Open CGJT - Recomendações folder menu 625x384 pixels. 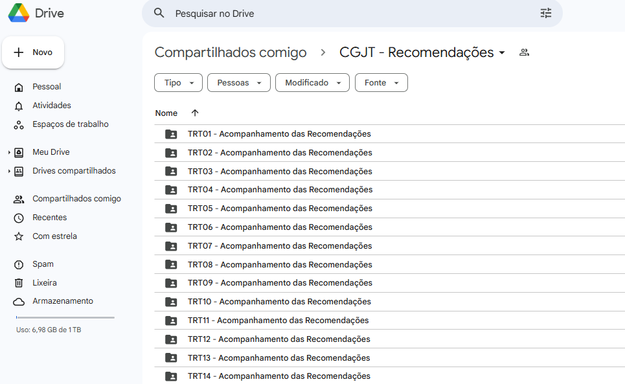422,52
